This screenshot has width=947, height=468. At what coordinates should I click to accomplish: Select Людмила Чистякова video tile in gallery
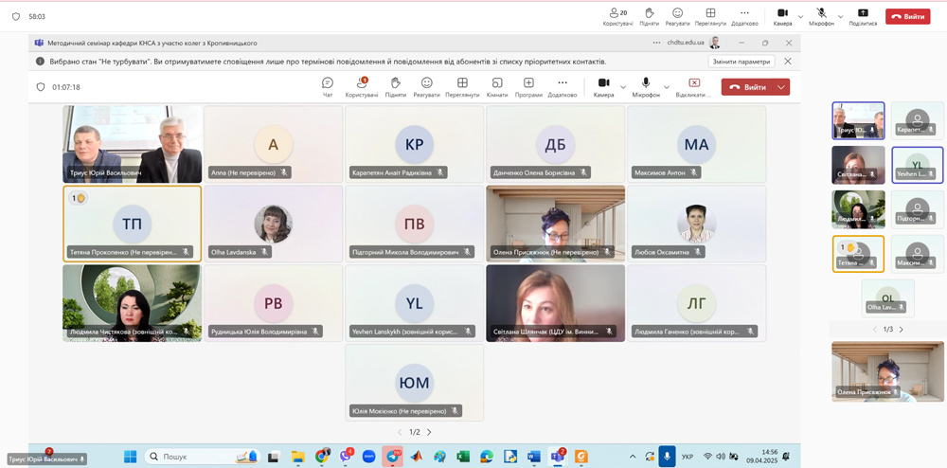pos(132,302)
